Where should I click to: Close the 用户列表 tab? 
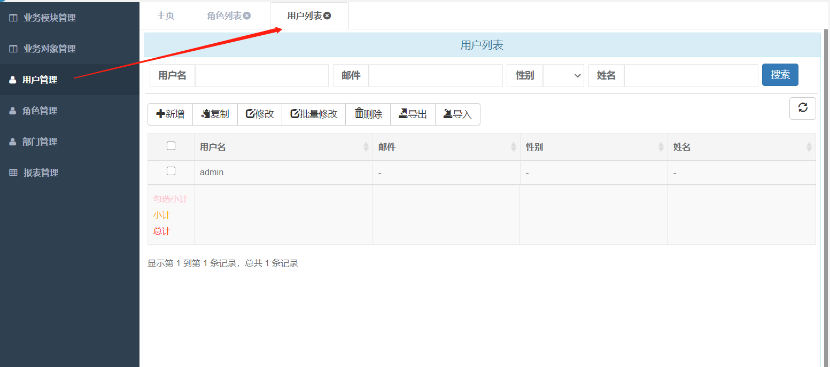click(x=327, y=15)
